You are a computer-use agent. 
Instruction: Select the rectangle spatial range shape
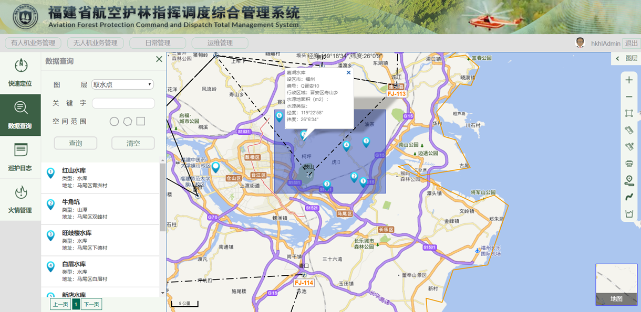click(x=141, y=122)
